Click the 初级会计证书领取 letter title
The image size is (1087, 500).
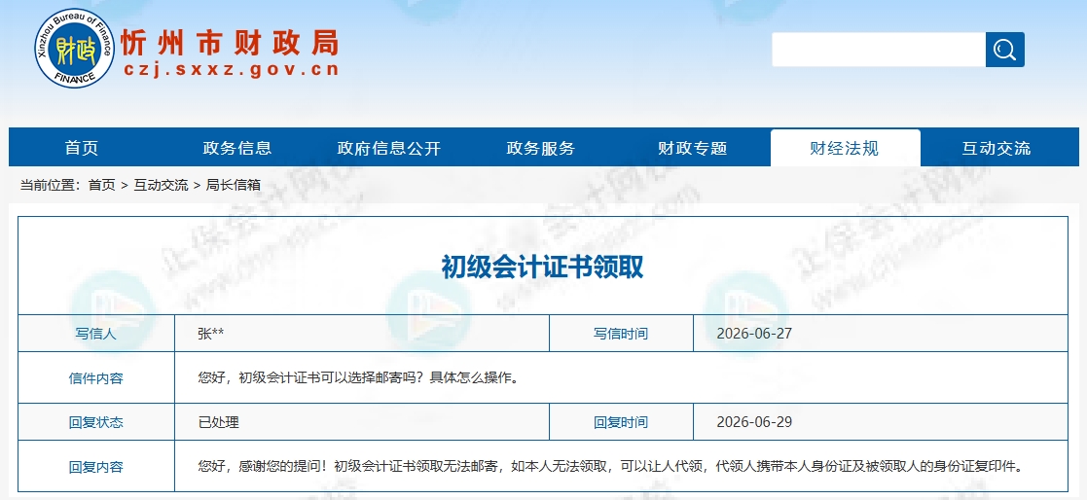[x=543, y=267]
